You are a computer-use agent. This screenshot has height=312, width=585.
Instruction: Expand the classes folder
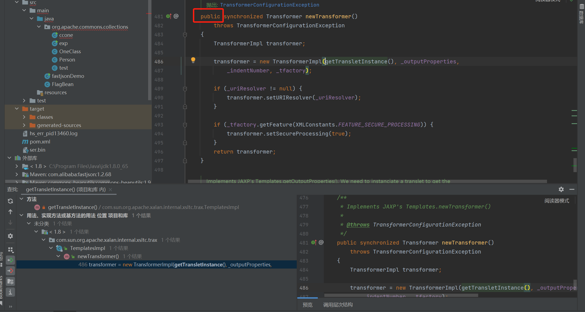click(x=24, y=117)
